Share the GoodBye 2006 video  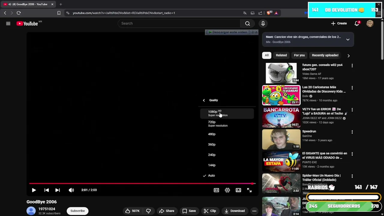pos(167,211)
